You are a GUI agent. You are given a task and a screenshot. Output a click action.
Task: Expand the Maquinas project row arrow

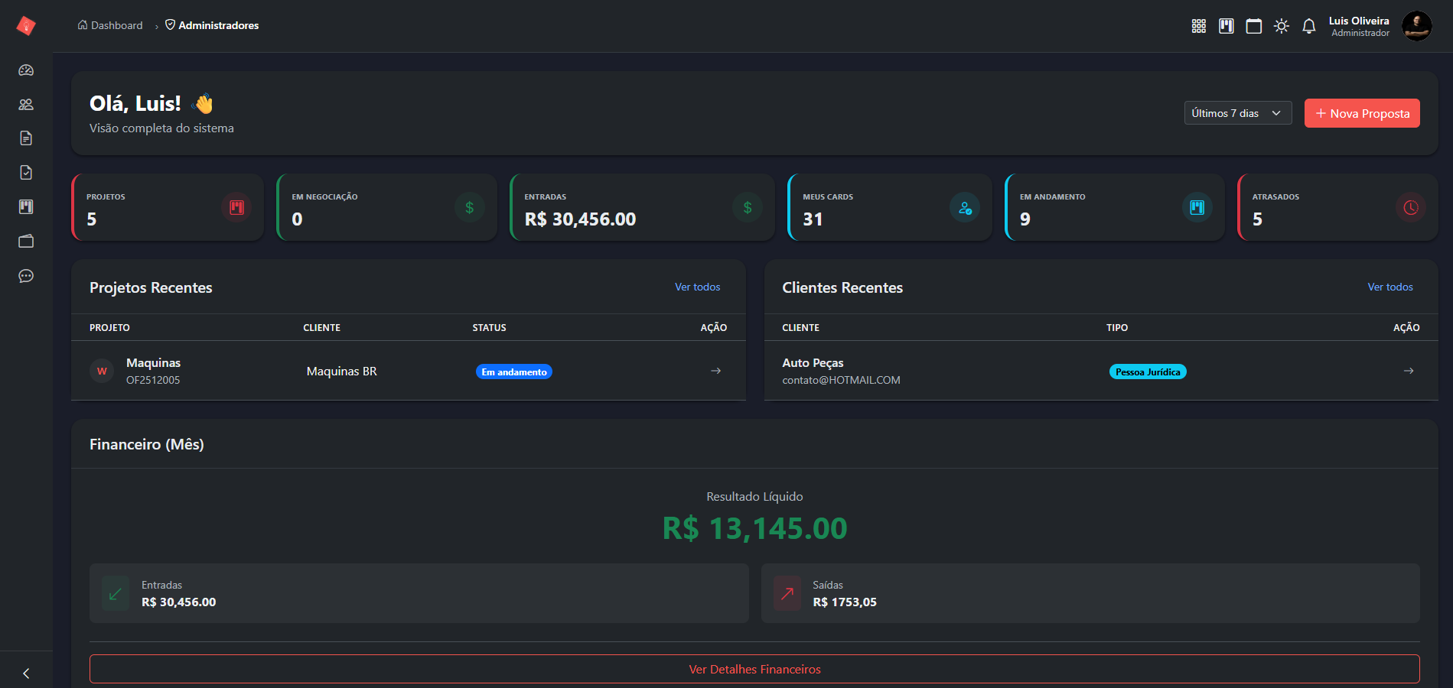coord(715,371)
